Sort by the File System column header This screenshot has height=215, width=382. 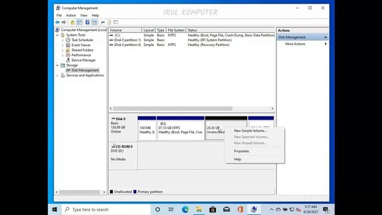[x=176, y=30]
